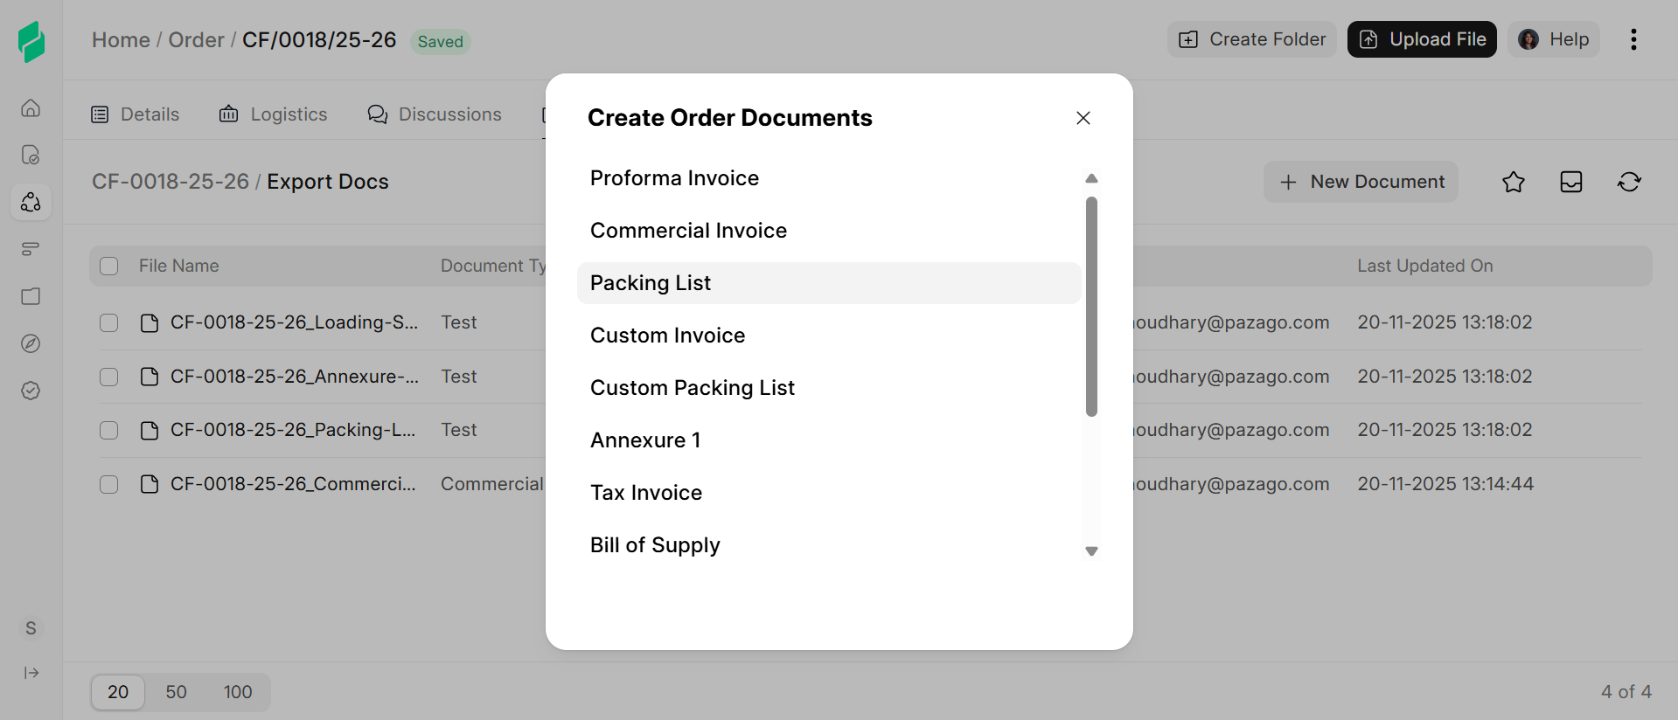Select Custom Packing List option

click(829, 388)
